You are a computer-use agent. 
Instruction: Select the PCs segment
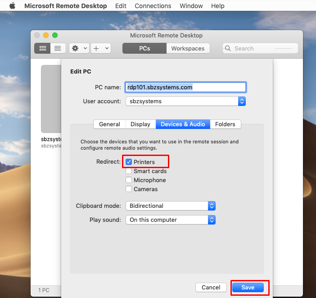tap(144, 48)
